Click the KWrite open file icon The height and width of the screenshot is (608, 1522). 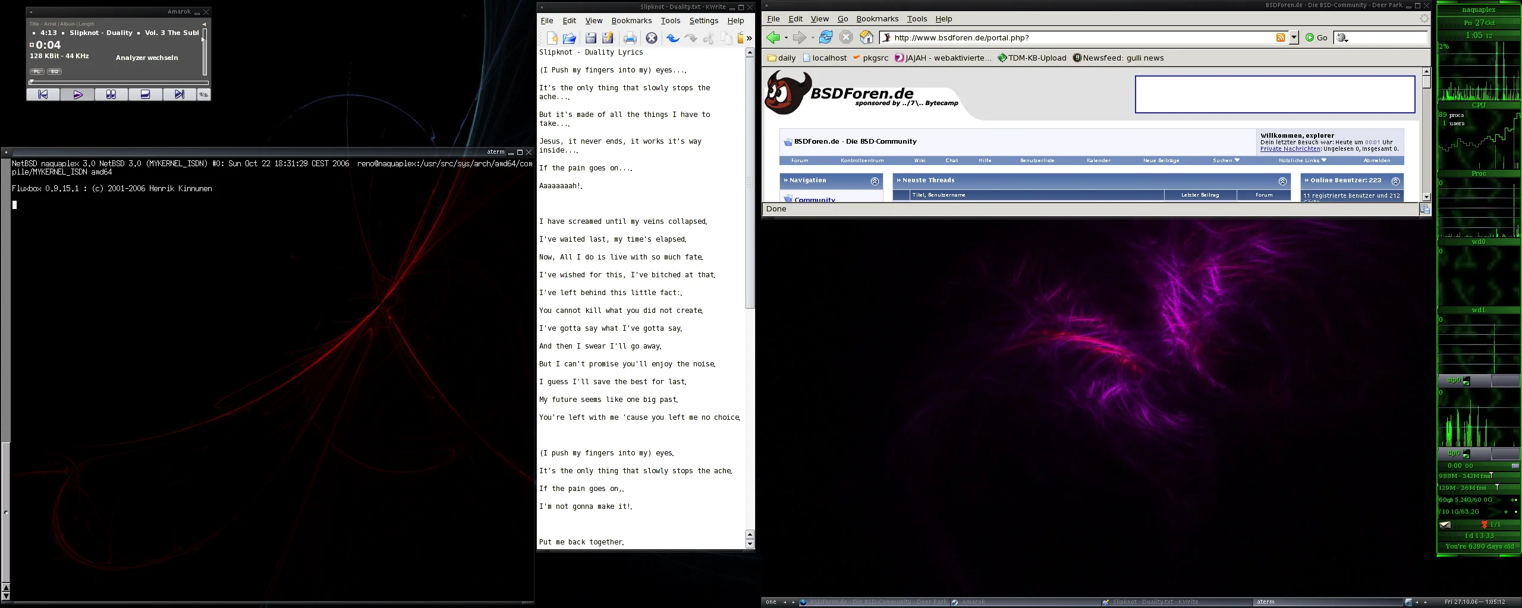coord(570,38)
